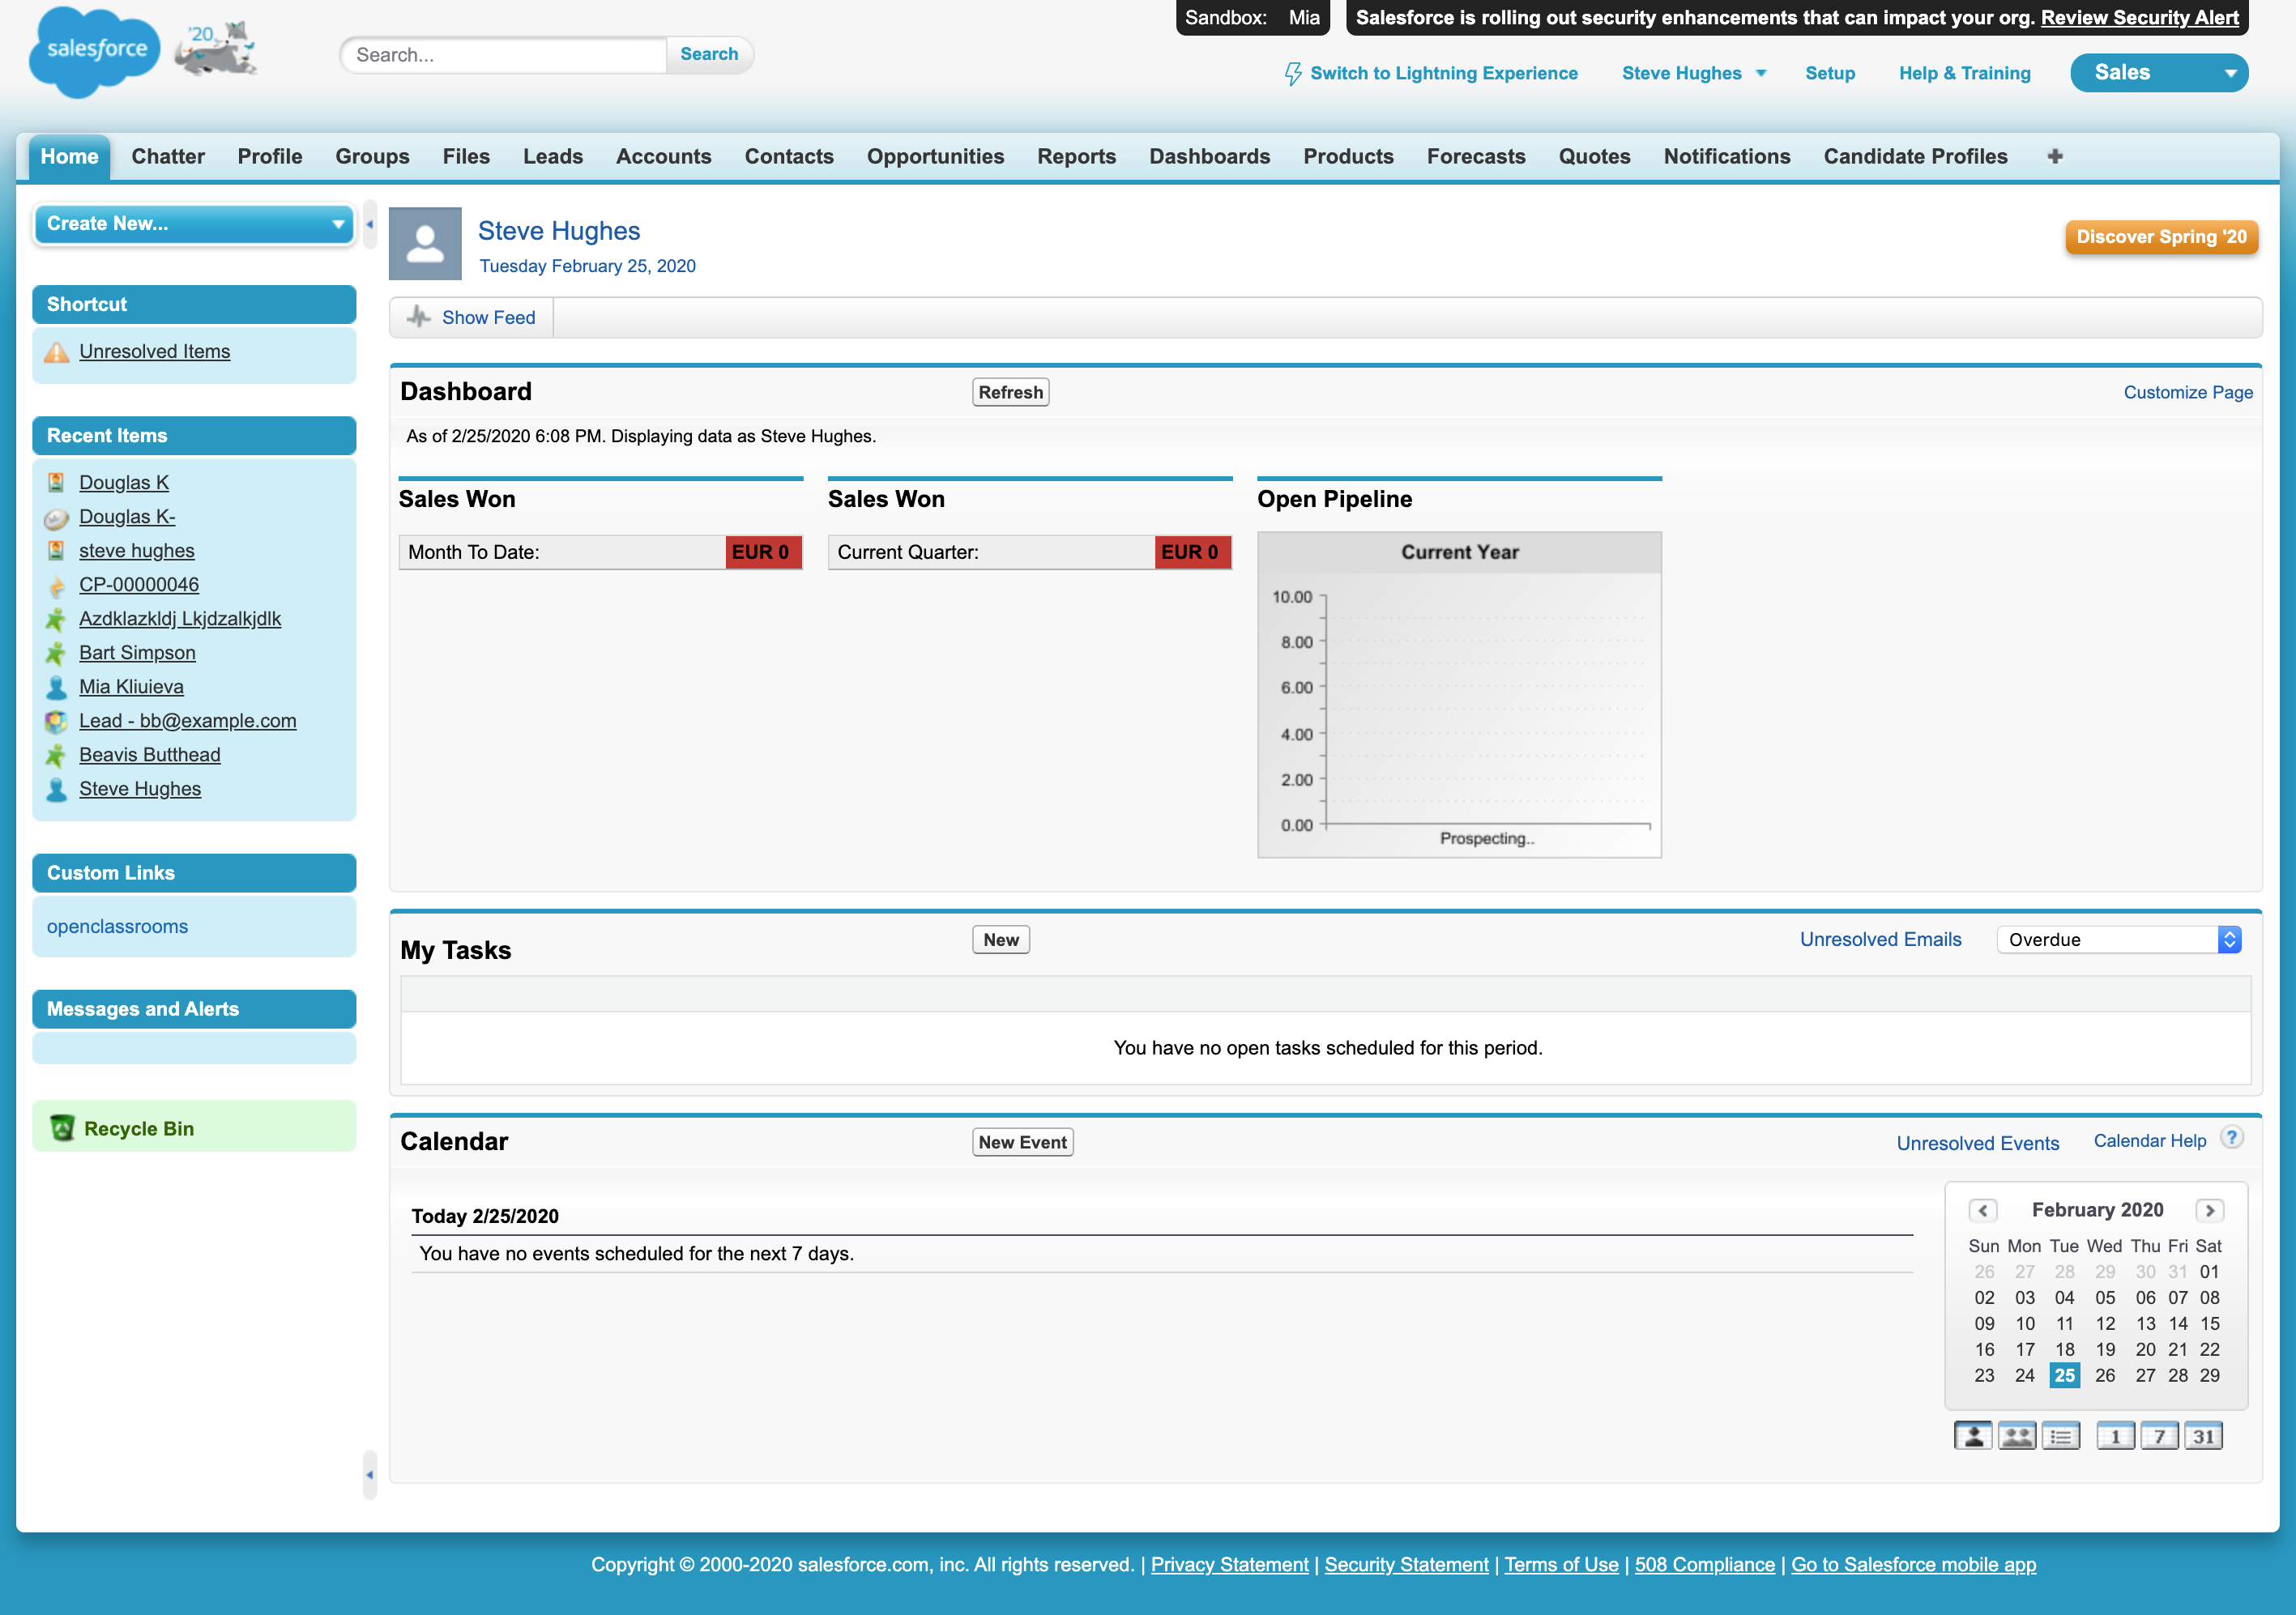Open the Recycle Bin icon

coord(64,1127)
